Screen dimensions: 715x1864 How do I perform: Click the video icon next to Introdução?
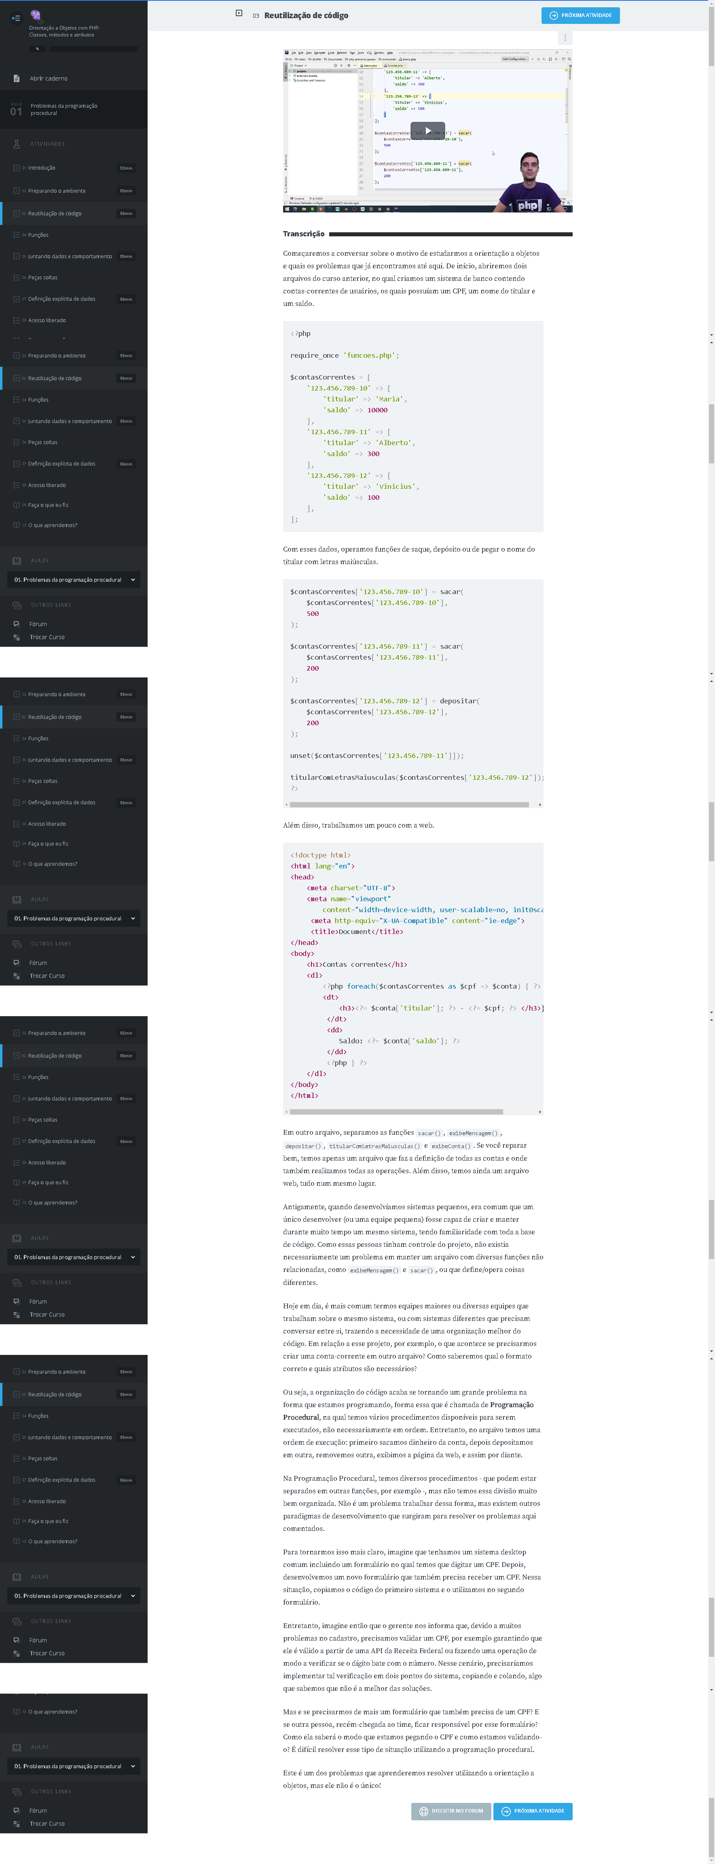(x=17, y=168)
